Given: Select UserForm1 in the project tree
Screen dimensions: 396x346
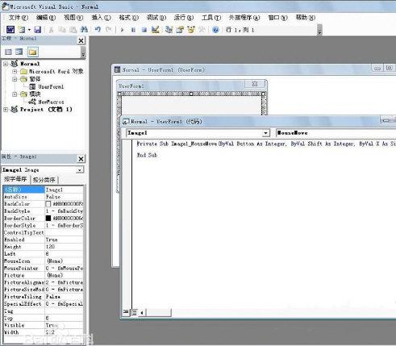Looking at the screenshot, I should point(51,86).
